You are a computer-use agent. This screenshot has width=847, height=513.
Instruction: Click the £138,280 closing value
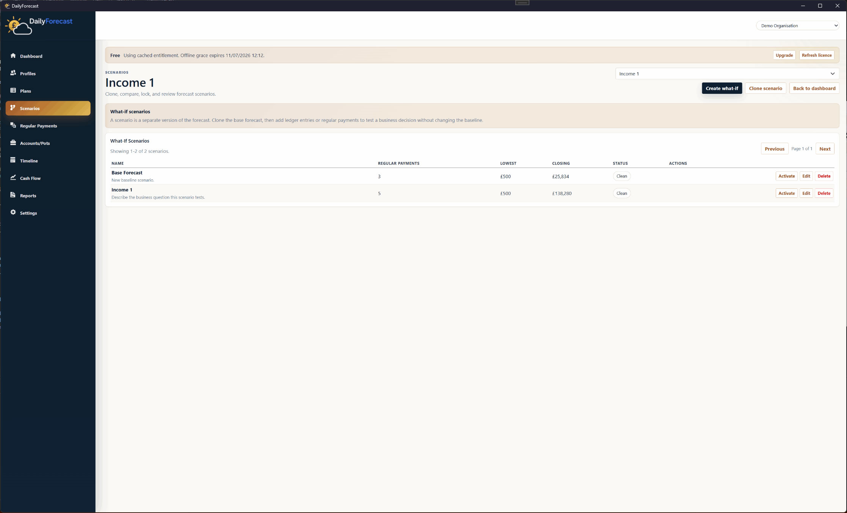click(x=562, y=193)
